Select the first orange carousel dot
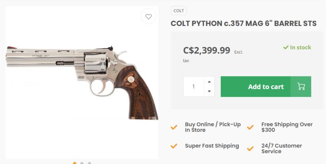Screen dimensions: 326x164 [x=75, y=163]
